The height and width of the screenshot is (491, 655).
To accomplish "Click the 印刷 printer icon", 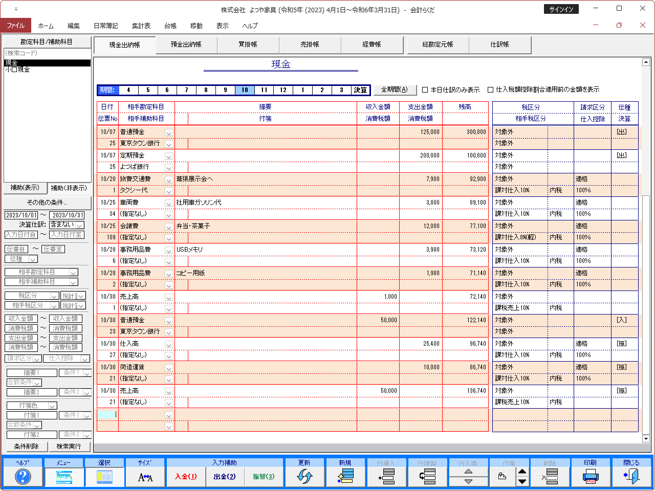I will tap(591, 477).
